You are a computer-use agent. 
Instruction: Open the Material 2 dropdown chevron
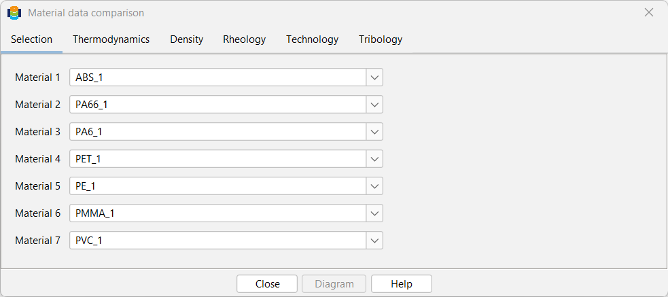pyautogui.click(x=374, y=105)
